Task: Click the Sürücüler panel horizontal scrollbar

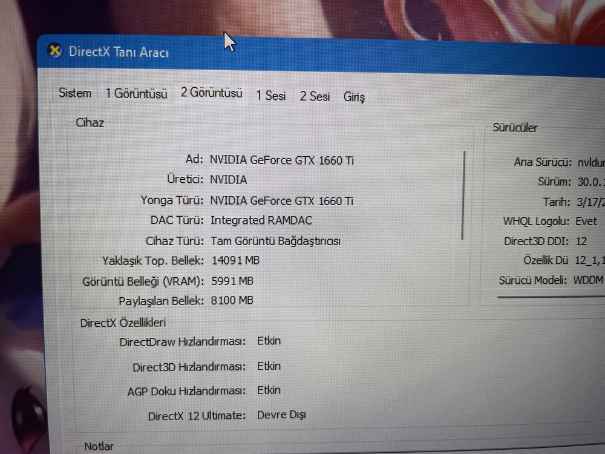Action: (x=551, y=297)
